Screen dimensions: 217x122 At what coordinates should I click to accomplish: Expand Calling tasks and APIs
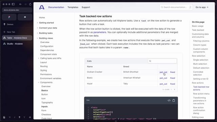(x=38, y=58)
